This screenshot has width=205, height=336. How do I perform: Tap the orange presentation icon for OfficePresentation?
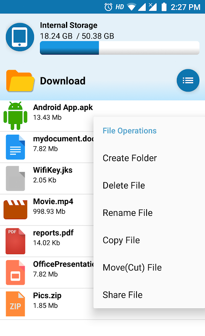tap(16, 272)
